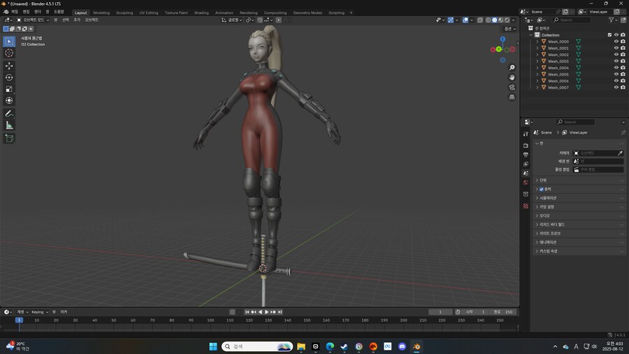The image size is (629, 354).
Task: Activate the 3D Cursor tool
Action: click(9, 53)
